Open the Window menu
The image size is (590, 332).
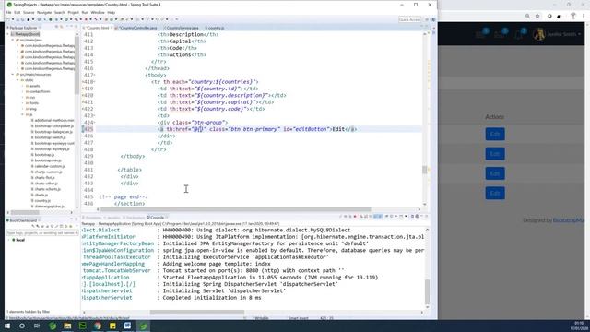click(x=98, y=12)
